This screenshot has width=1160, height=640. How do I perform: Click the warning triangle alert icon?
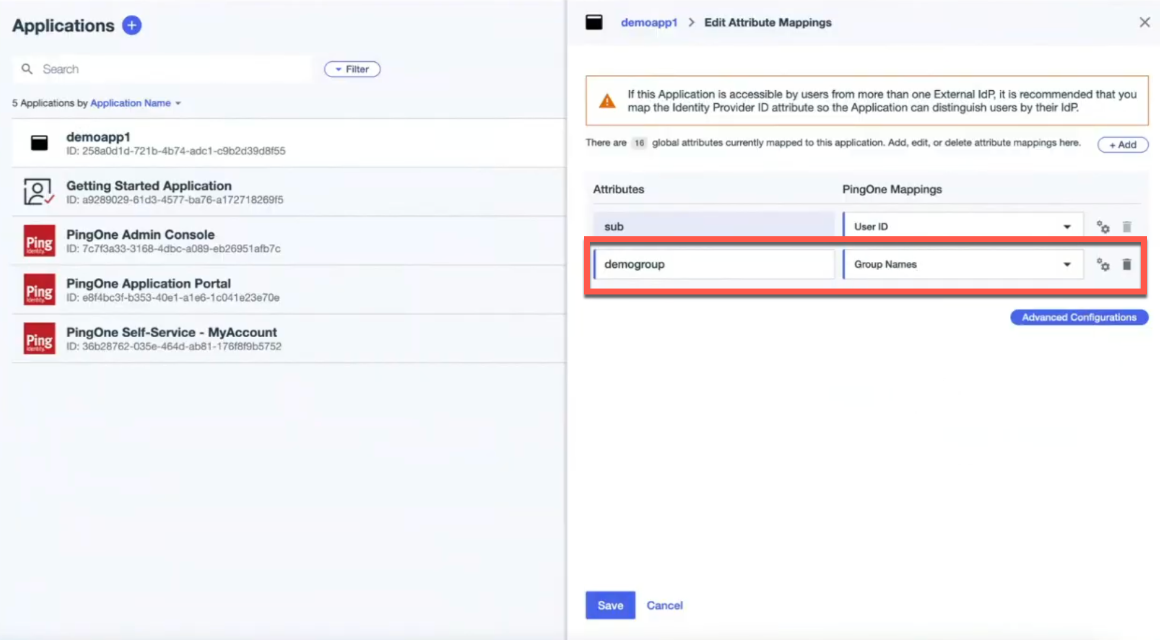click(607, 101)
